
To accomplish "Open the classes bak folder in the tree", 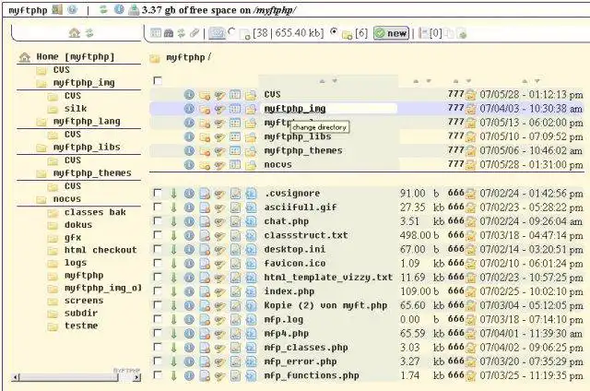I will [x=95, y=212].
